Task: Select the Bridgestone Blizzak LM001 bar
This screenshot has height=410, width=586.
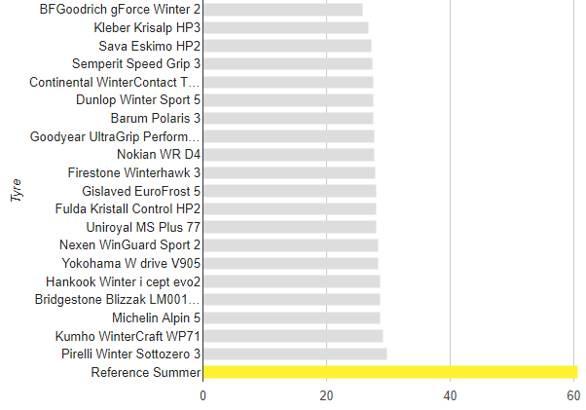Action: pyautogui.click(x=291, y=299)
